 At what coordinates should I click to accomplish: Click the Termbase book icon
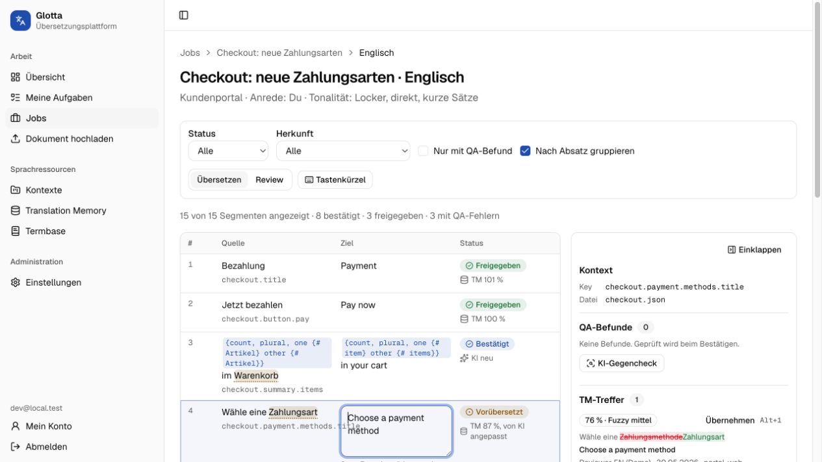pos(16,231)
